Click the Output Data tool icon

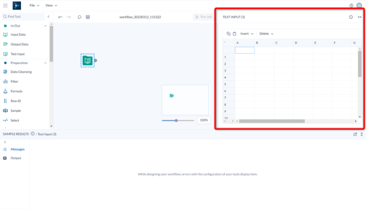pos(5,44)
